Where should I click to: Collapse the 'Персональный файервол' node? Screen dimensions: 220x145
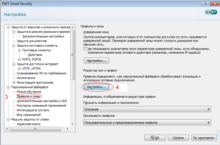[8, 87]
